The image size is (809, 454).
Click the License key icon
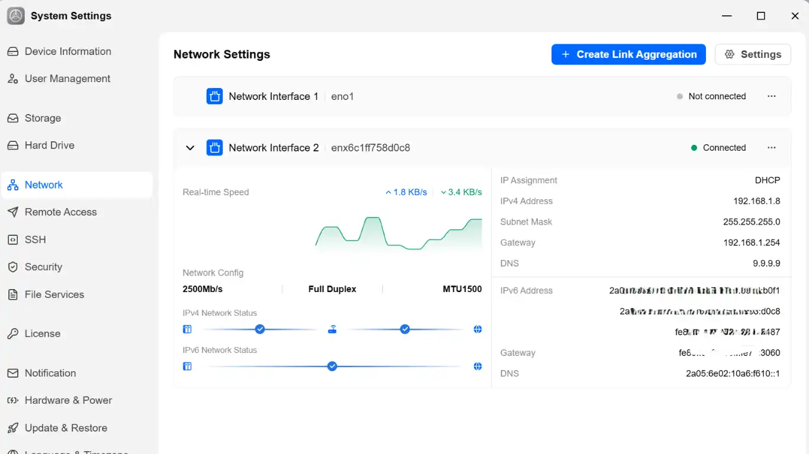tap(12, 334)
